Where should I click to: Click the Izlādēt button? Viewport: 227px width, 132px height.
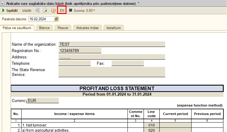27,10
